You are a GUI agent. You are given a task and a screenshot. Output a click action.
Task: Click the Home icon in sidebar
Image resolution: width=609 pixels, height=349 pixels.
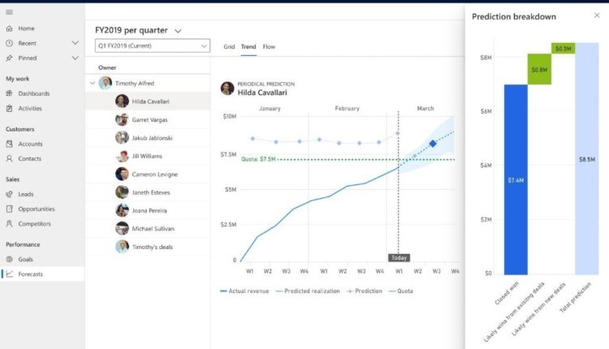[9, 28]
